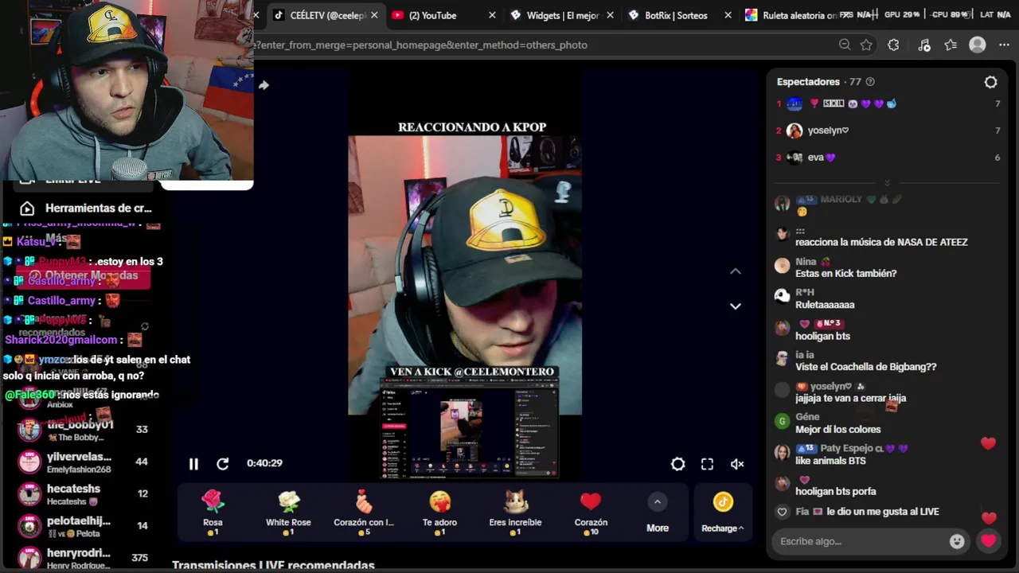The width and height of the screenshot is (1019, 573).
Task: Click the stream video of CEÉLETV
Action: click(x=465, y=275)
